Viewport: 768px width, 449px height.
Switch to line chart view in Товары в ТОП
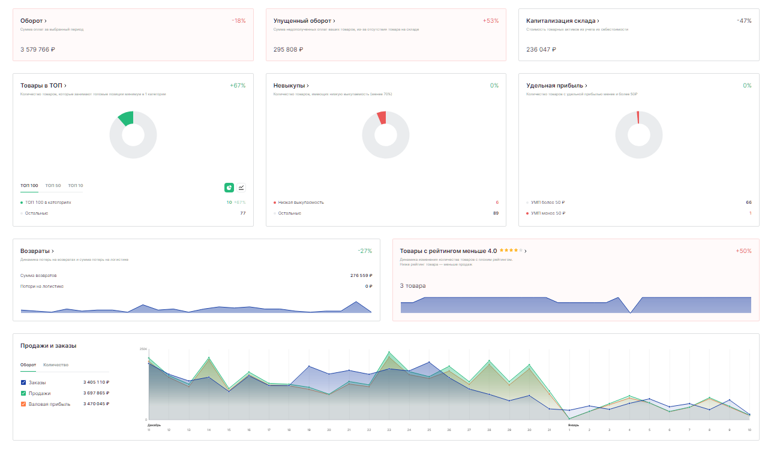click(x=241, y=188)
